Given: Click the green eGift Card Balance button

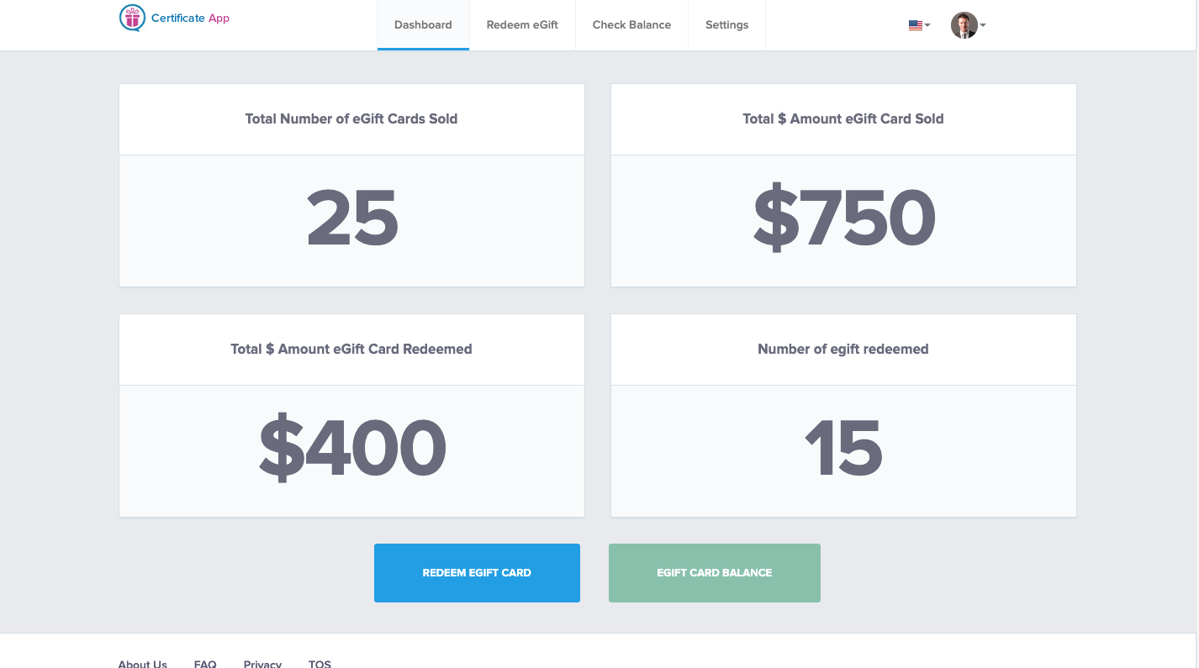Looking at the screenshot, I should (x=715, y=573).
